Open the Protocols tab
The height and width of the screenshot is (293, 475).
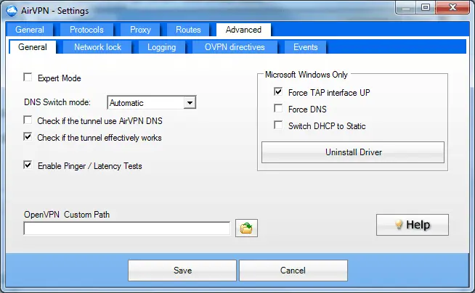86,30
